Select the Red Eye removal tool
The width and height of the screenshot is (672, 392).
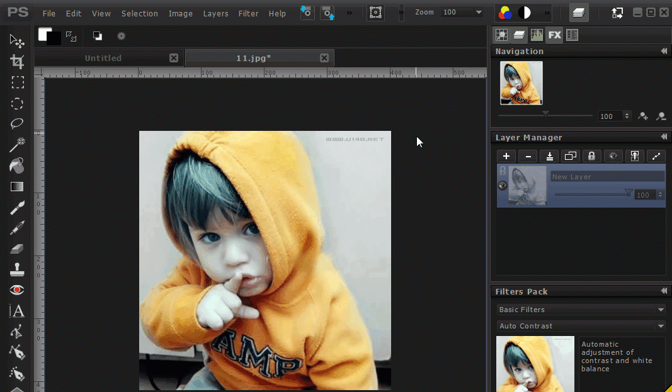coord(17,290)
